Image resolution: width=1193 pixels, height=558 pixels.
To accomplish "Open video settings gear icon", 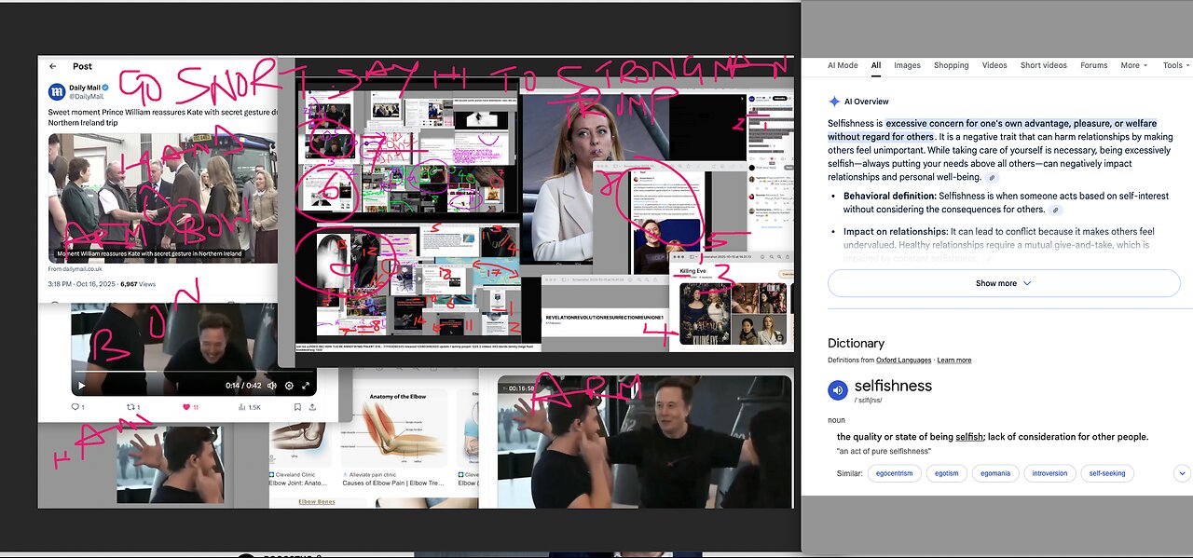I will (x=289, y=385).
